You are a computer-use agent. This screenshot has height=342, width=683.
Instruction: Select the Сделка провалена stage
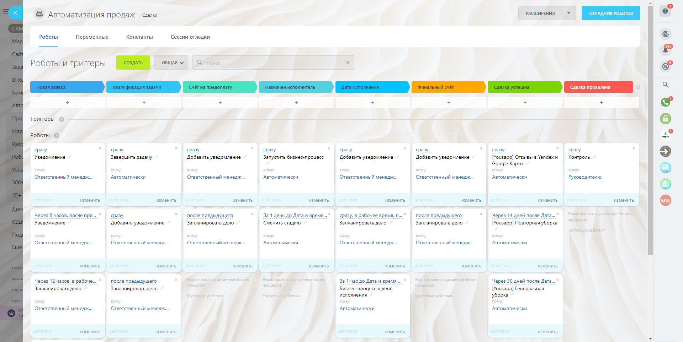598,87
